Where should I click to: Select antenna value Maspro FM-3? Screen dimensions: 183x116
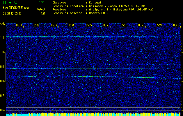click(99, 13)
